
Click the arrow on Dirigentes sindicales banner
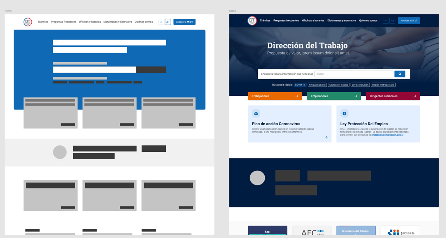point(415,96)
